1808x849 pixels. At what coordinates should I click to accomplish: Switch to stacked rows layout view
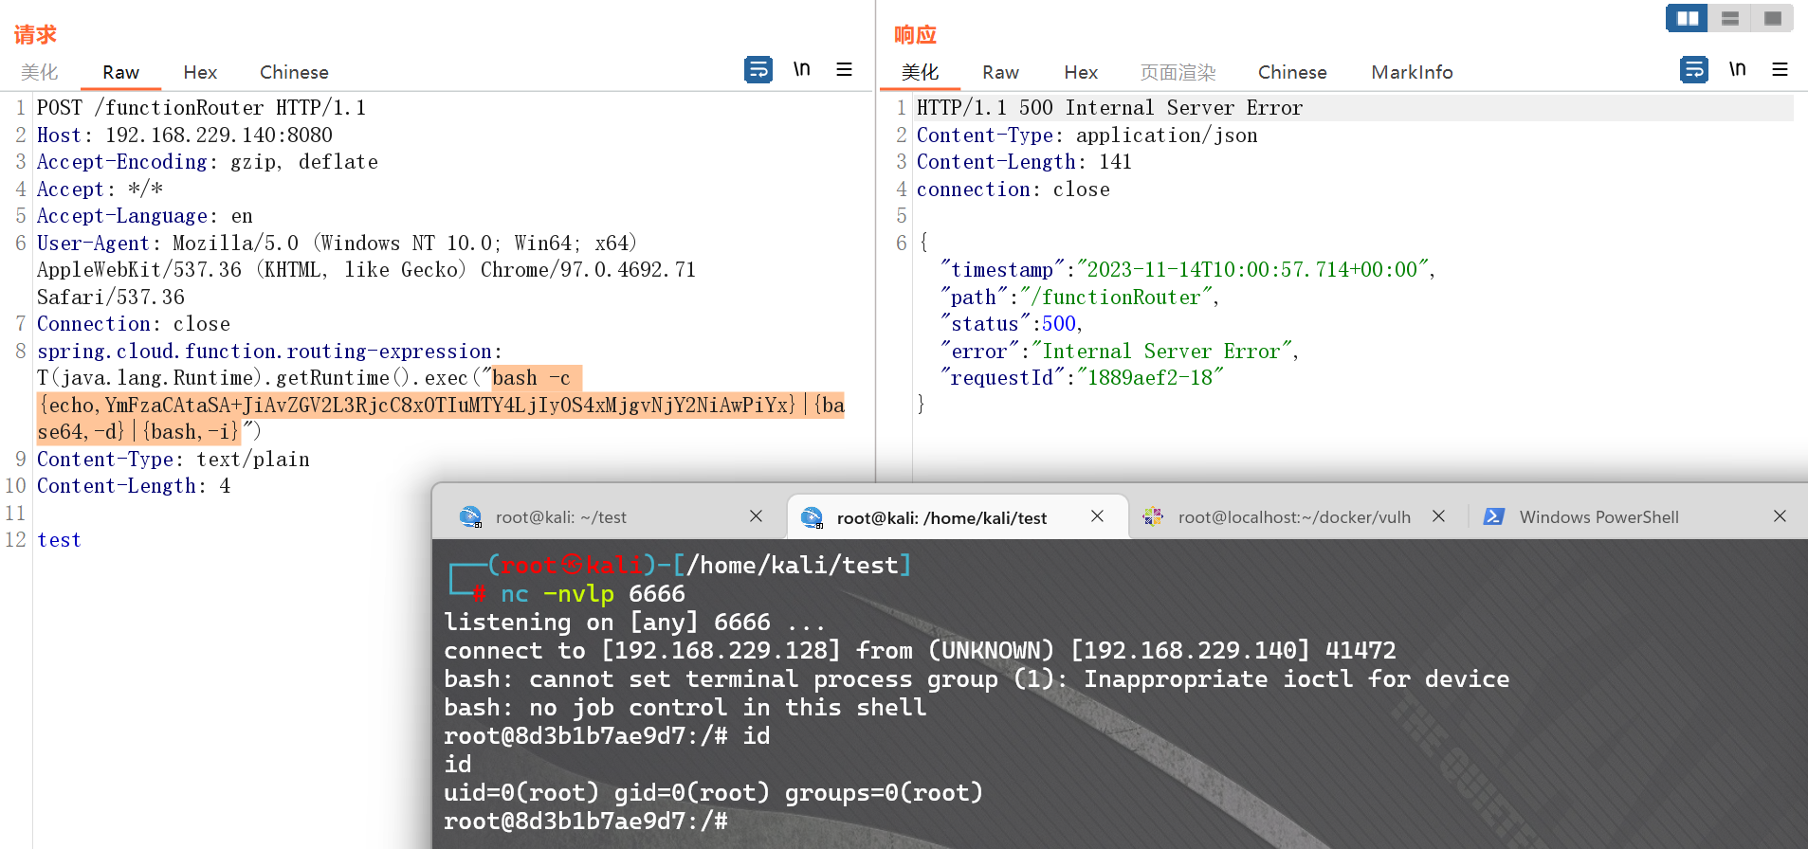(x=1730, y=18)
